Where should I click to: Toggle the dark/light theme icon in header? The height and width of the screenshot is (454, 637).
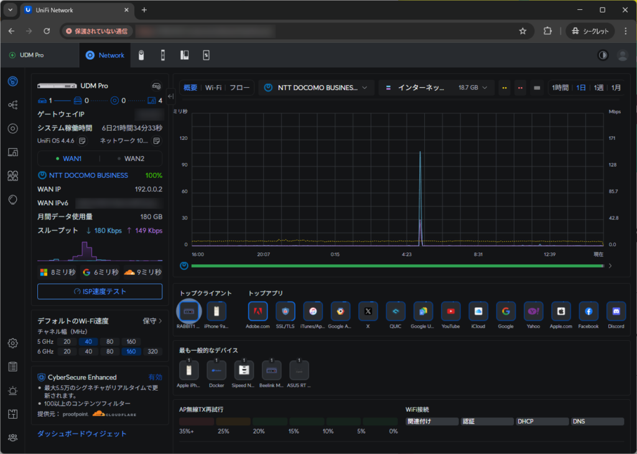coord(602,55)
